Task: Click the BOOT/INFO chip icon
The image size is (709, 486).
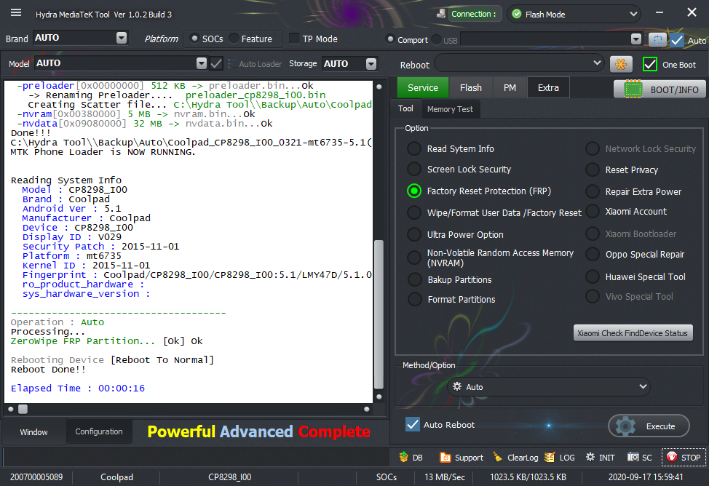Action: [x=633, y=89]
